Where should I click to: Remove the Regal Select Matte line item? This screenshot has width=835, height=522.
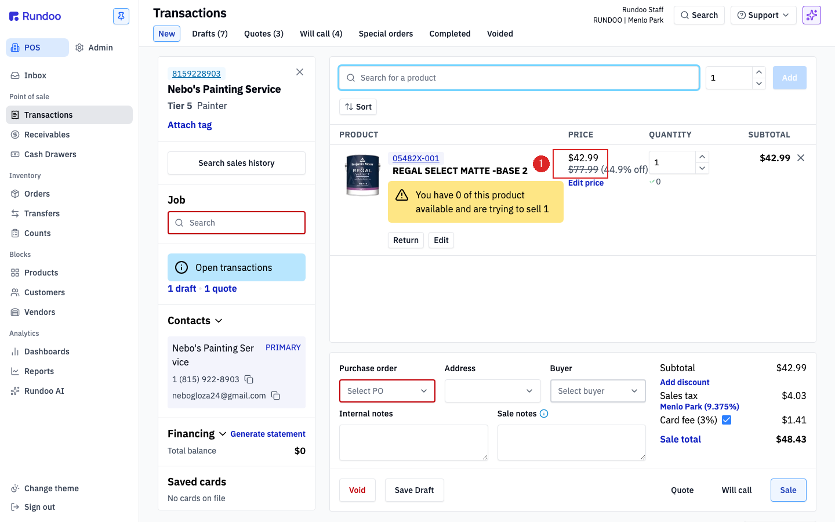pyautogui.click(x=801, y=158)
